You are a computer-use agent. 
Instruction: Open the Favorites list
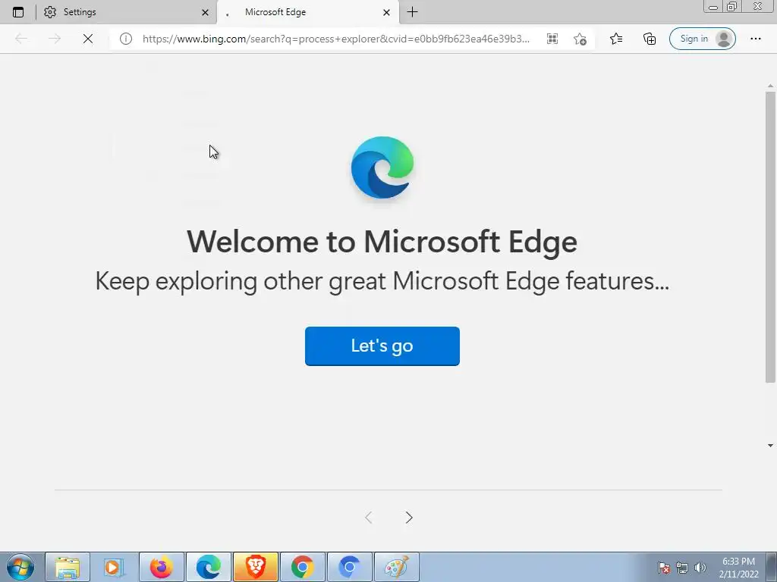coord(616,39)
